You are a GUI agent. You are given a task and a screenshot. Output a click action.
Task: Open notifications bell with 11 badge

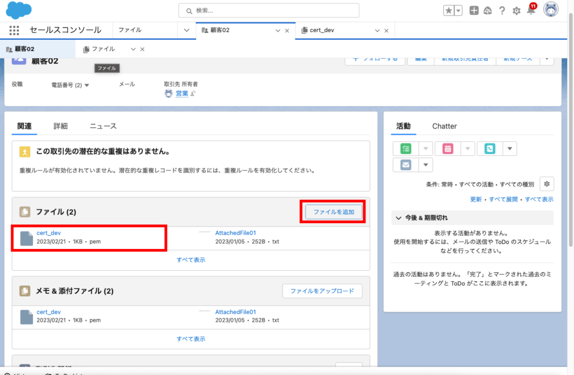coord(531,11)
